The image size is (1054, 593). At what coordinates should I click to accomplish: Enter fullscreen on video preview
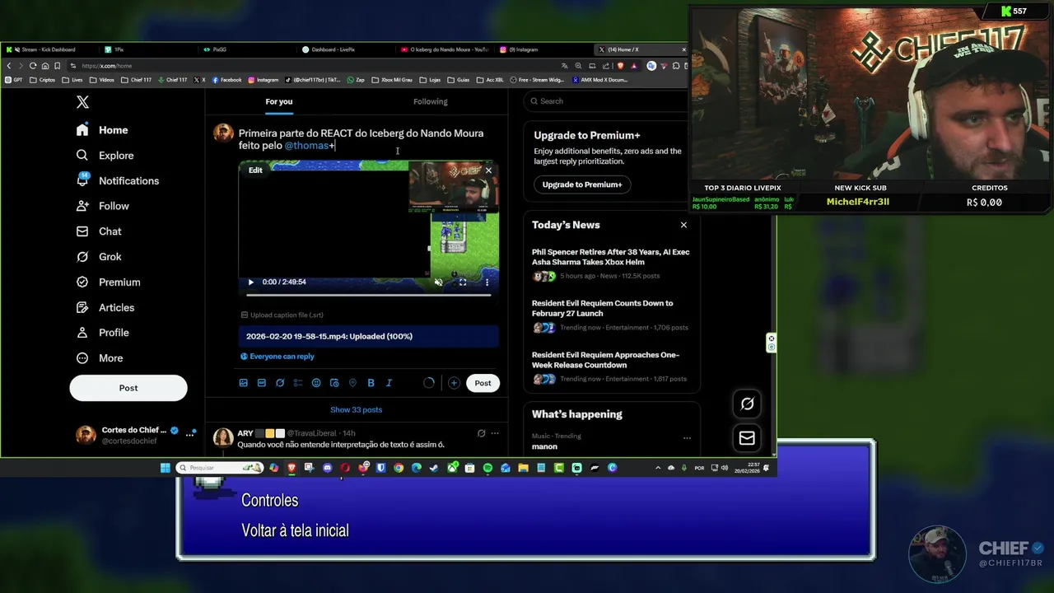click(x=463, y=282)
